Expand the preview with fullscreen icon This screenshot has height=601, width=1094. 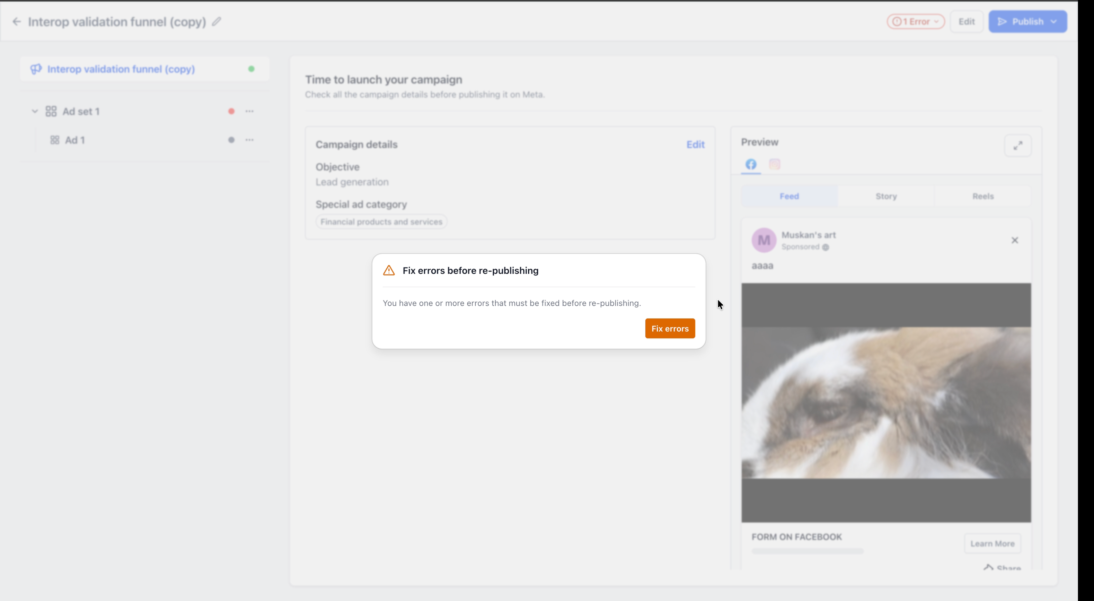pyautogui.click(x=1018, y=145)
